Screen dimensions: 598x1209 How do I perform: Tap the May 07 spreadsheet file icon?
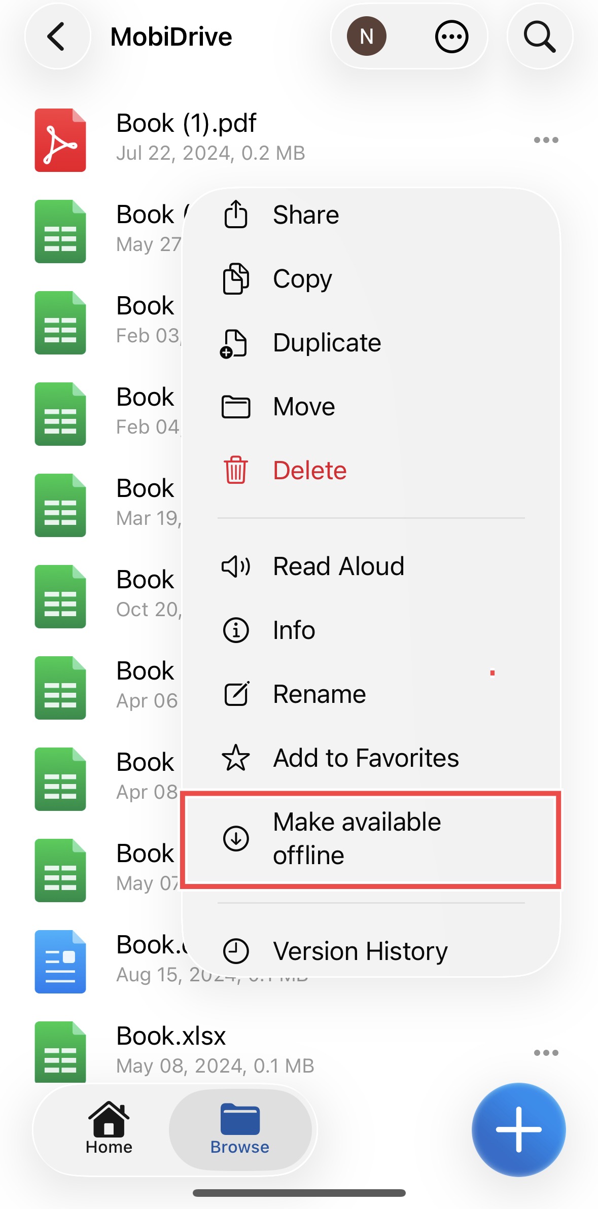[x=60, y=870]
